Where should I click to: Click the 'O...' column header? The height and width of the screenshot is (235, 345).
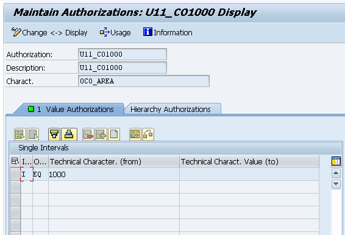pos(40,162)
